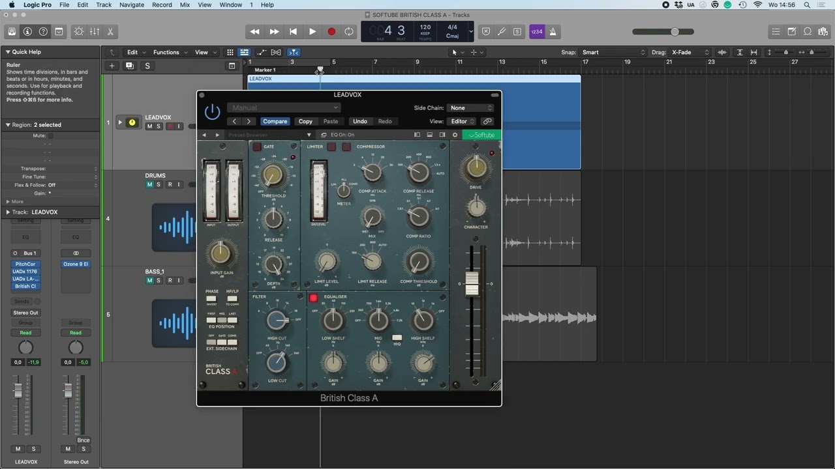
Task: Toggle Quick Help question mark button
Action: (43, 31)
